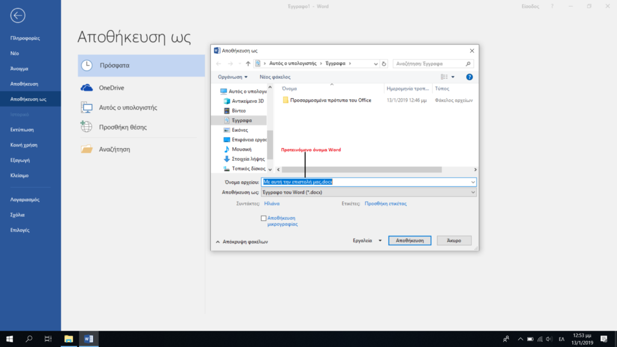Select Άνοιγμα in the Word sidebar
This screenshot has height=347, width=617.
[19, 69]
